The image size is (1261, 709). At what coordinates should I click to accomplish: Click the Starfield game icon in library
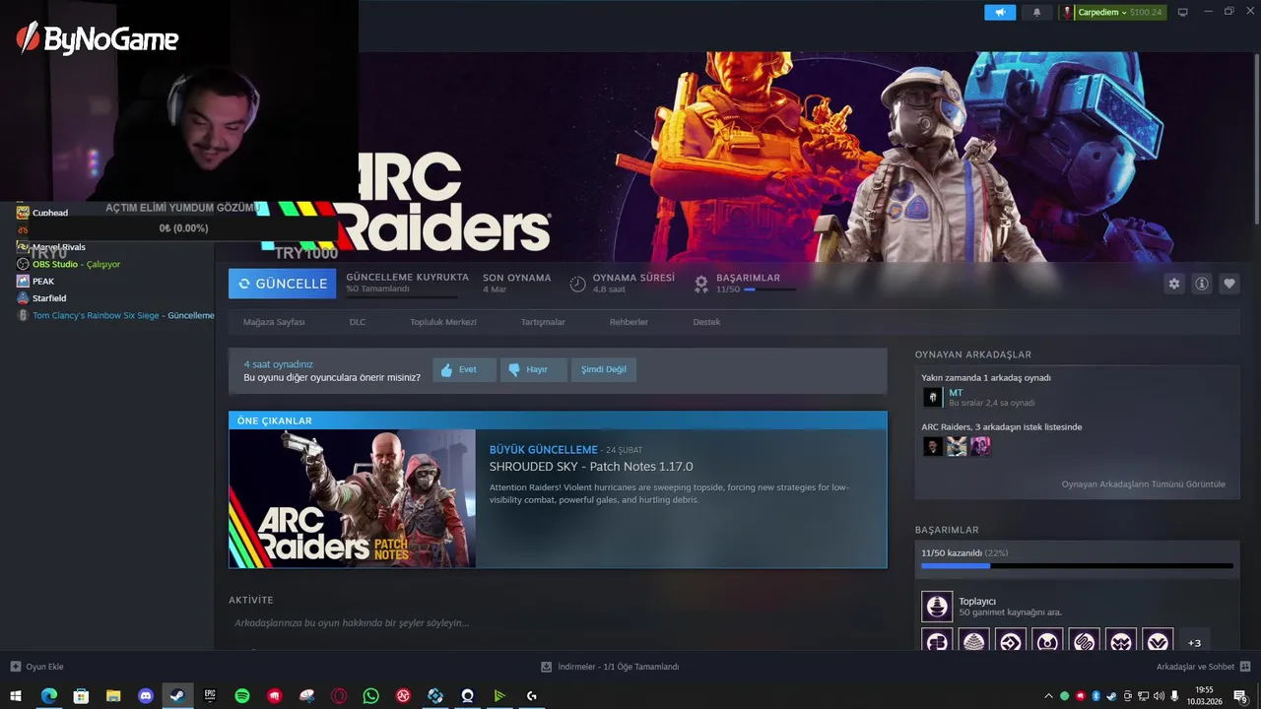(x=23, y=298)
